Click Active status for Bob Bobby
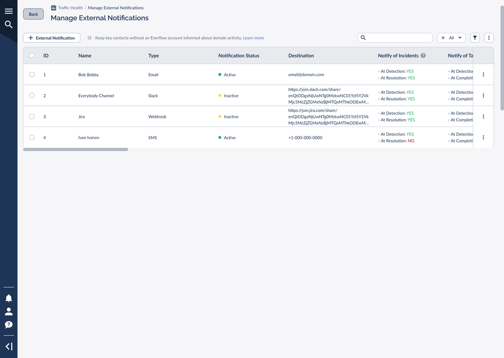 [x=227, y=75]
